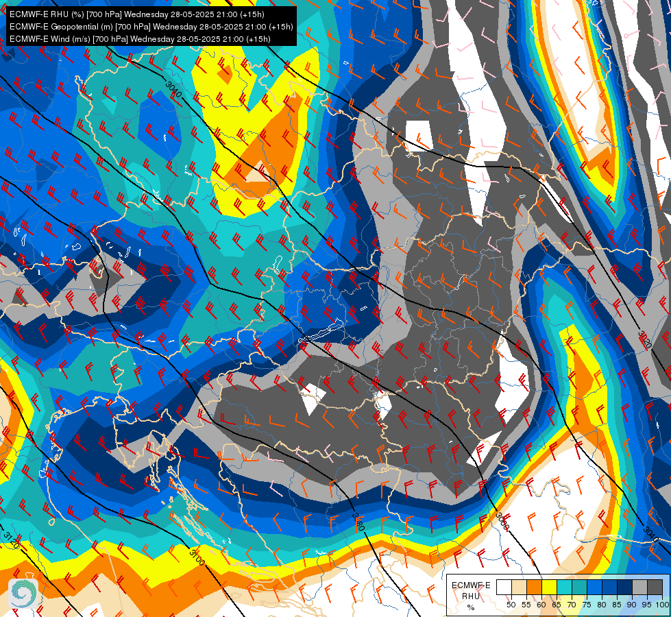Click the legend value 85
This screenshot has height=617, width=671.
click(x=617, y=605)
